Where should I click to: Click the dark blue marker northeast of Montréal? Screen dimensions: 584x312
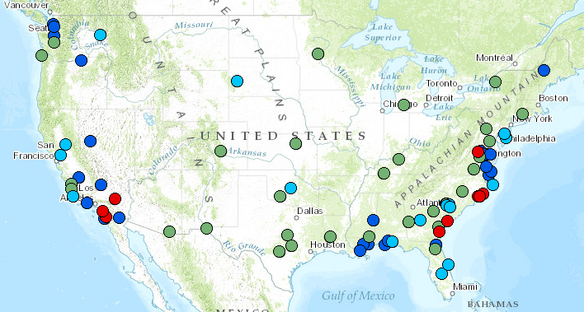(544, 70)
